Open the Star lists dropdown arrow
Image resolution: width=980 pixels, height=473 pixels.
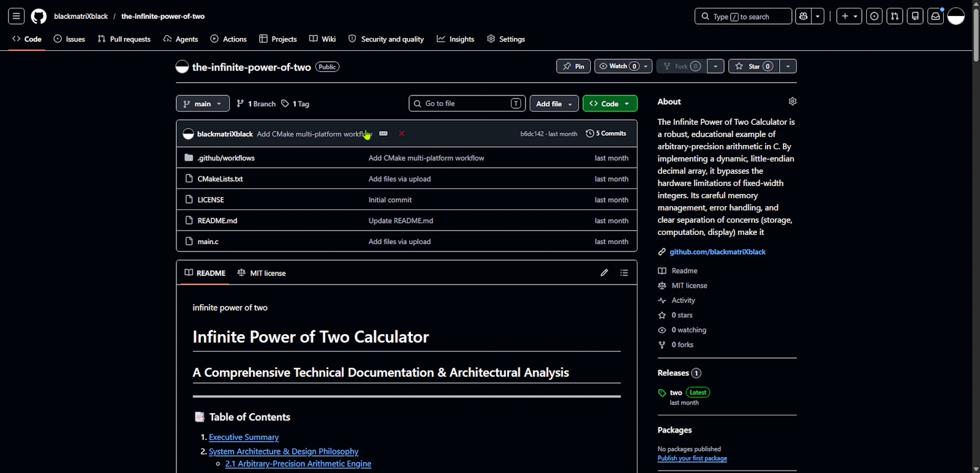point(788,66)
